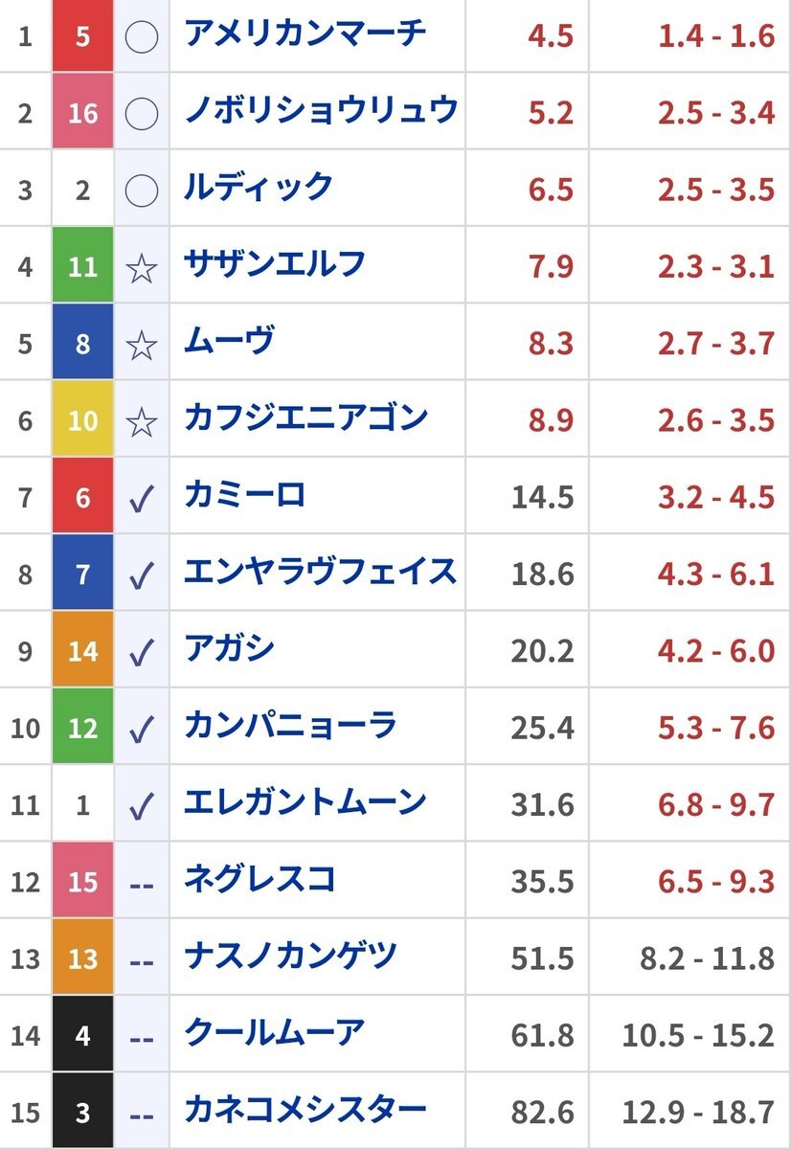Click the circle mark beside ルディック
The height and width of the screenshot is (1149, 791).
click(142, 191)
